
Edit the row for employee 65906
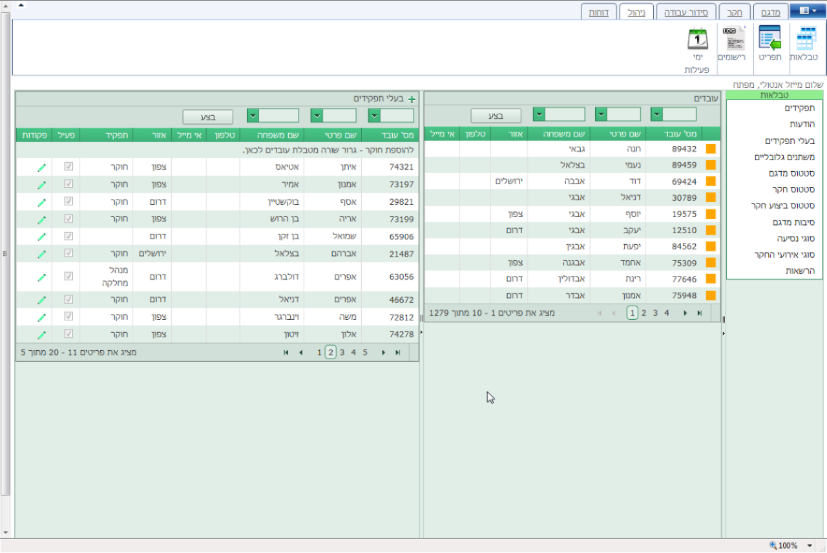point(41,237)
